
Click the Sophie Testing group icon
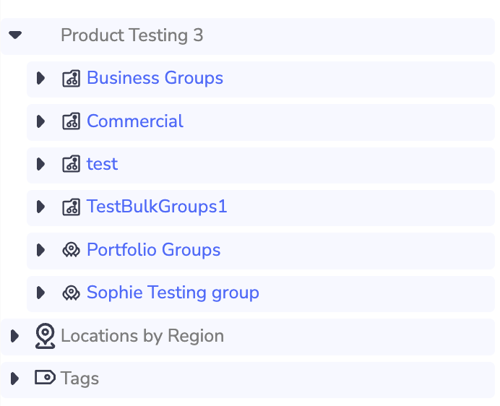click(70, 293)
